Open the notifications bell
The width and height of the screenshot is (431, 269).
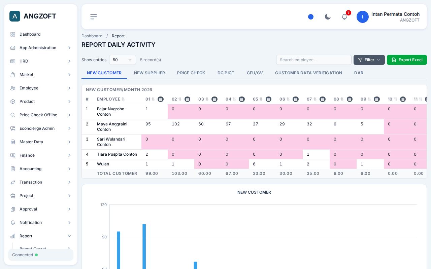344,17
